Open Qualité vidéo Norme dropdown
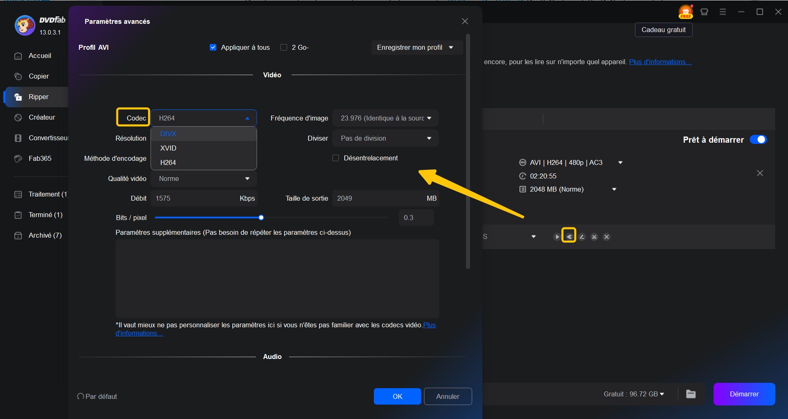Screen dimensions: 788x419 pyautogui.click(x=204, y=178)
